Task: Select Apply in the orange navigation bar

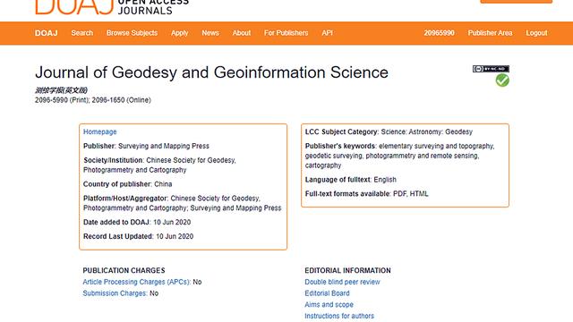Action: (179, 33)
